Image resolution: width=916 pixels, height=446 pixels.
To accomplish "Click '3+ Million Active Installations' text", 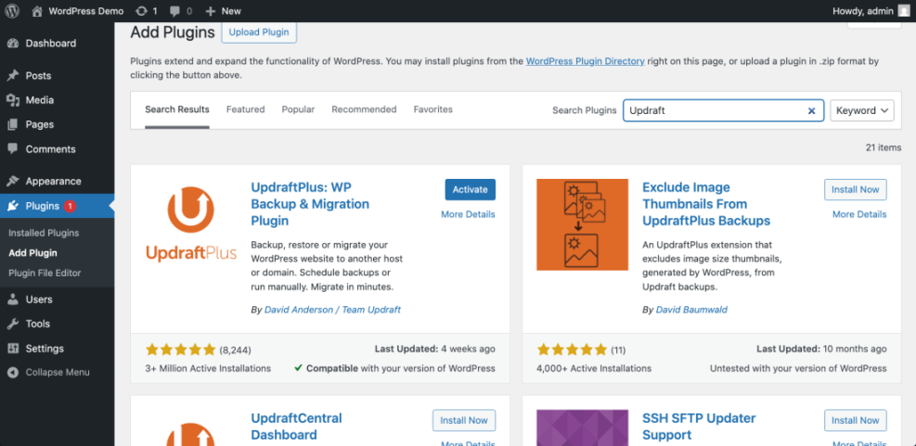I will click(208, 368).
